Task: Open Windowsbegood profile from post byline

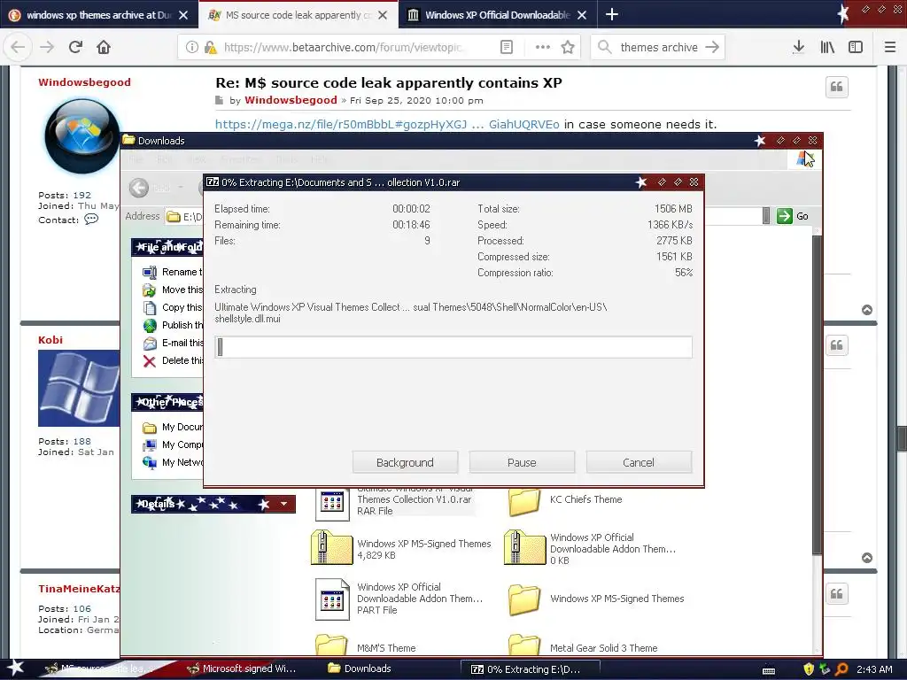Action: pyautogui.click(x=291, y=100)
